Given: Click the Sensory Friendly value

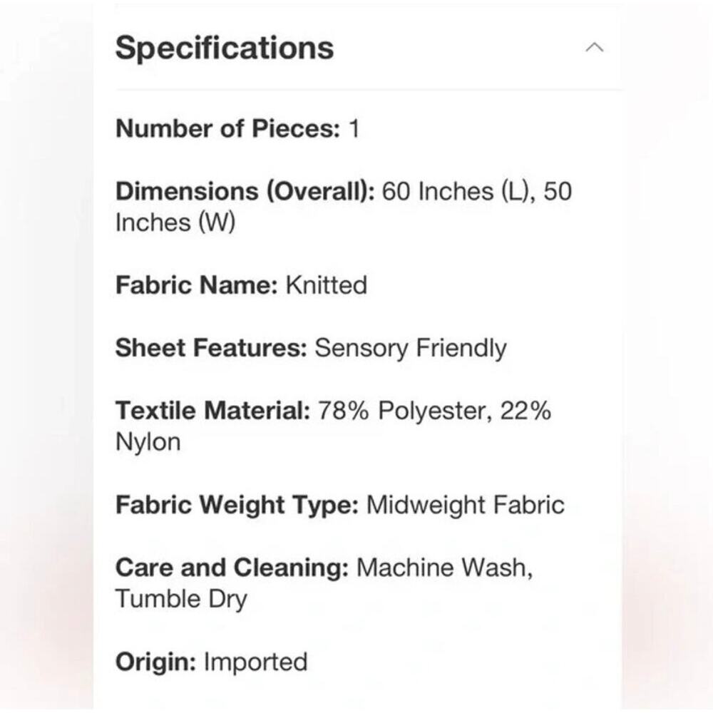Looking at the screenshot, I should 410,349.
